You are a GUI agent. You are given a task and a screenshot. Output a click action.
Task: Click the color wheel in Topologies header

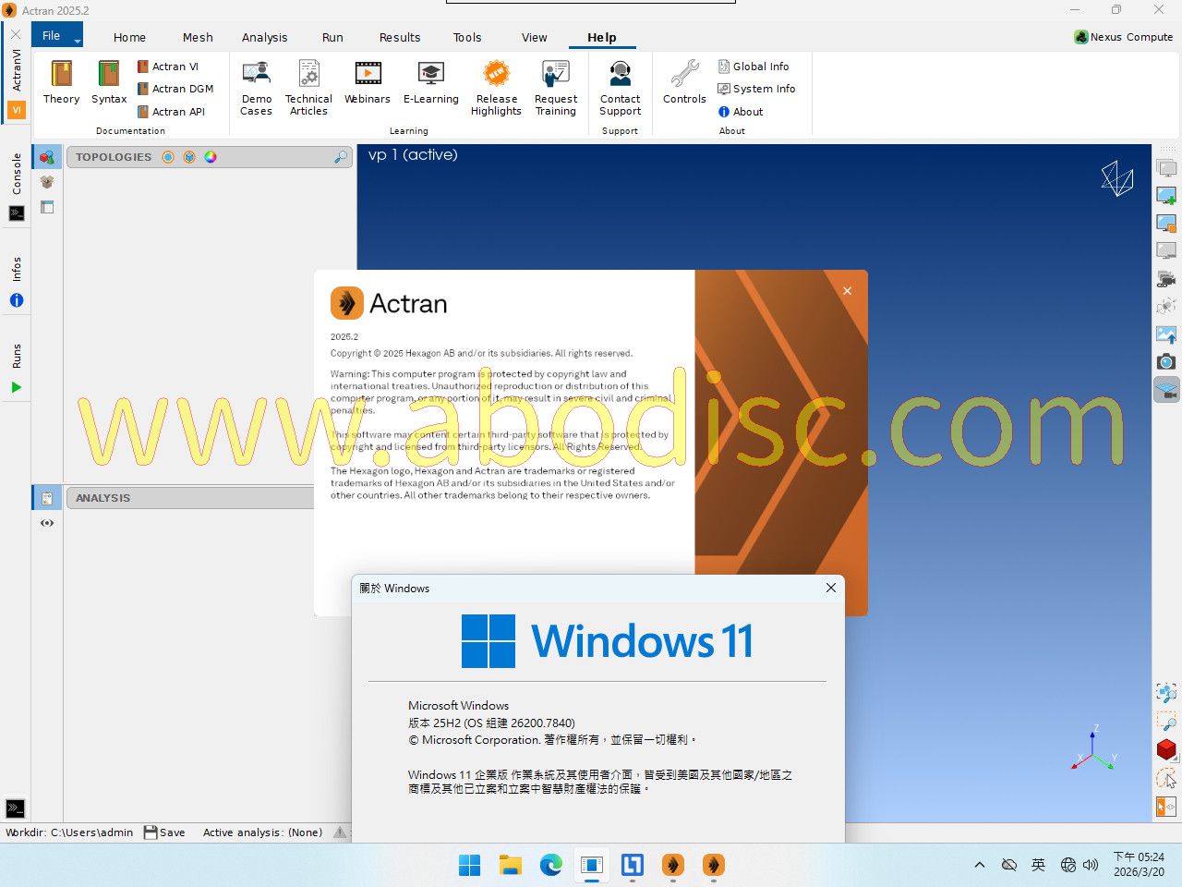pyautogui.click(x=211, y=157)
